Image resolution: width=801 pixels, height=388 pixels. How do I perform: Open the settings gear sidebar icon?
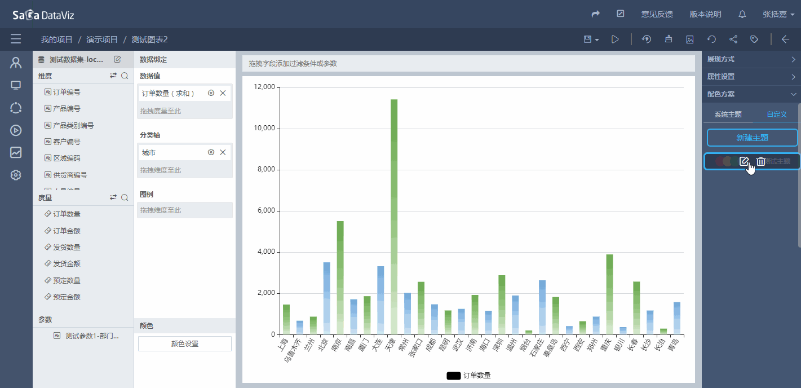16,175
